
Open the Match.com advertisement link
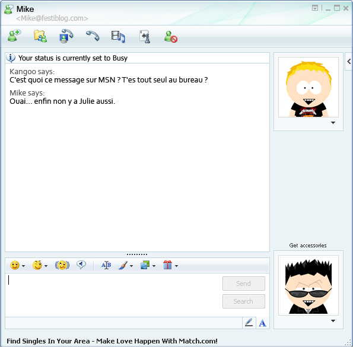point(112,341)
